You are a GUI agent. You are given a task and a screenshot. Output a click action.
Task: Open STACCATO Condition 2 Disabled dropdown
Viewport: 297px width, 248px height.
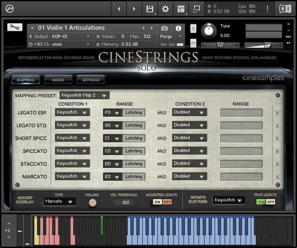(x=189, y=163)
